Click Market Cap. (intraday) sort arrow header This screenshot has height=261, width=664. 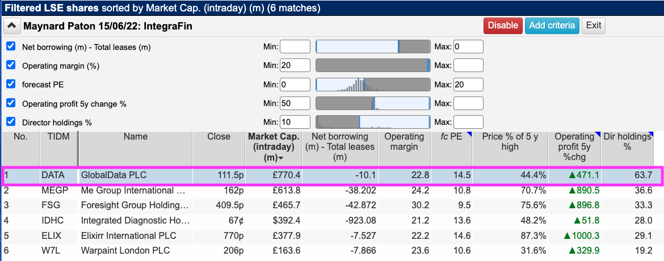coord(274,147)
